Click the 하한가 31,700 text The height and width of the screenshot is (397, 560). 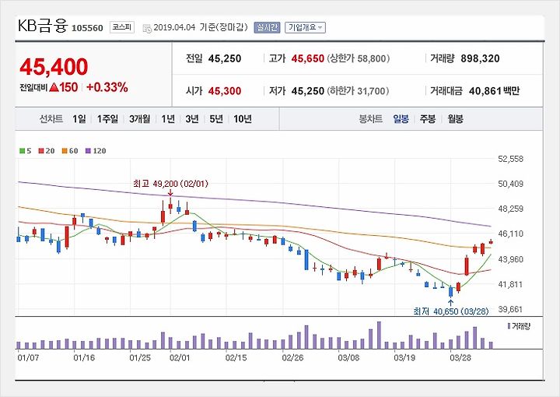coord(358,91)
